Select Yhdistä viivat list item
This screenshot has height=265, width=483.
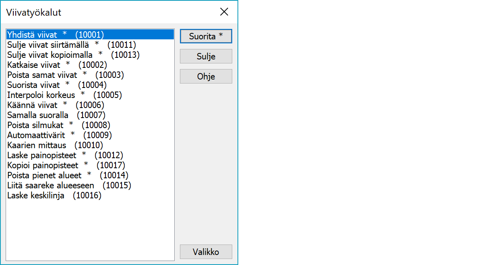pos(56,35)
